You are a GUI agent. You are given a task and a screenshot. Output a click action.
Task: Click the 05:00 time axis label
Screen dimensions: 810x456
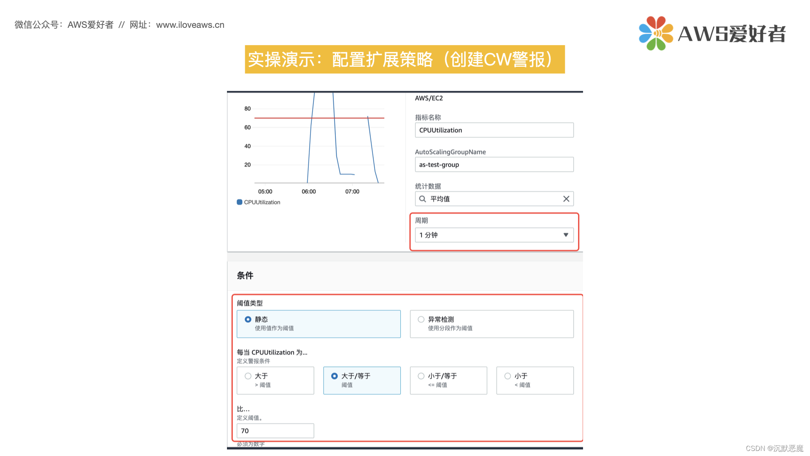[x=265, y=192]
